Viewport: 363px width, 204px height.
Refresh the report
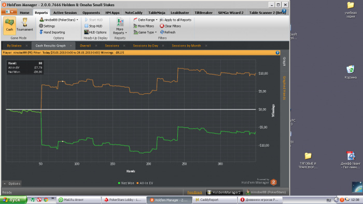(x=168, y=32)
